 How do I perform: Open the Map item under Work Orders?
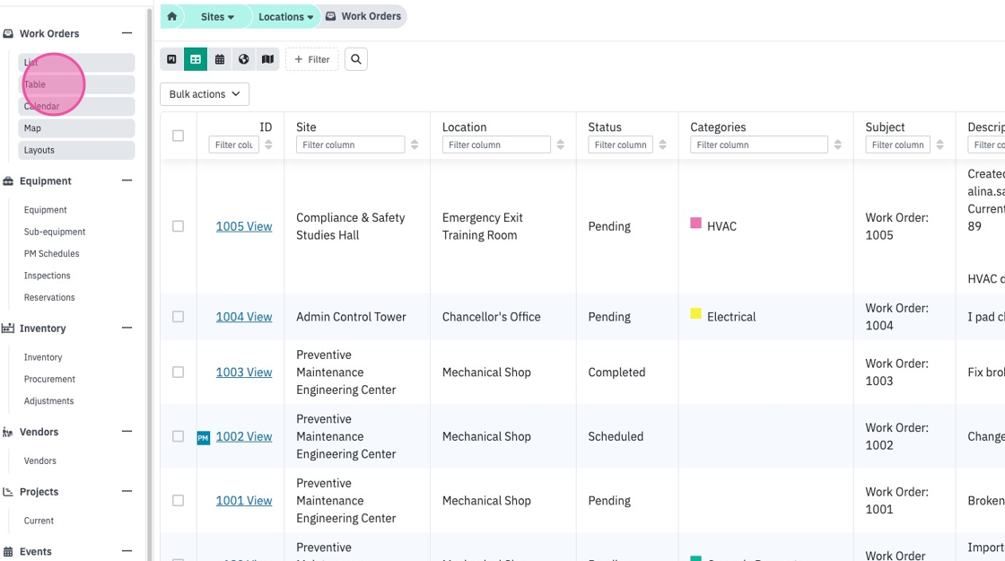76,128
